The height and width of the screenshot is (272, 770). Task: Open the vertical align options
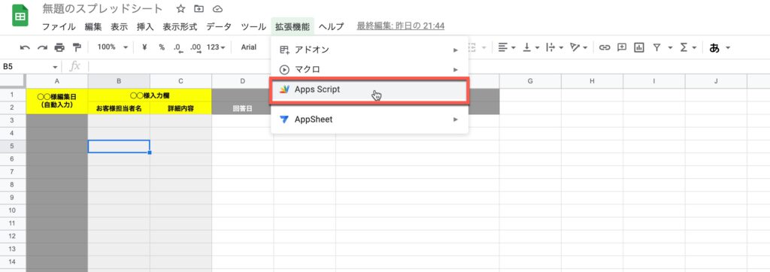[532, 47]
